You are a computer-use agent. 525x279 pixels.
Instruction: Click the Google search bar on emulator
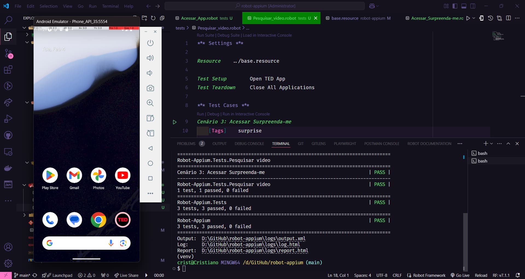[x=86, y=243]
